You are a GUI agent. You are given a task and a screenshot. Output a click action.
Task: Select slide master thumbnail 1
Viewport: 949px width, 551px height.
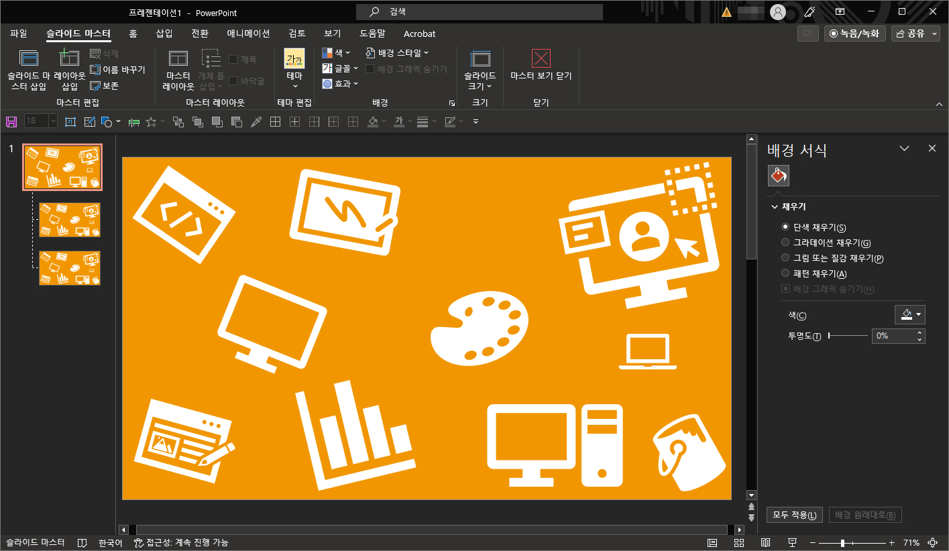(62, 167)
